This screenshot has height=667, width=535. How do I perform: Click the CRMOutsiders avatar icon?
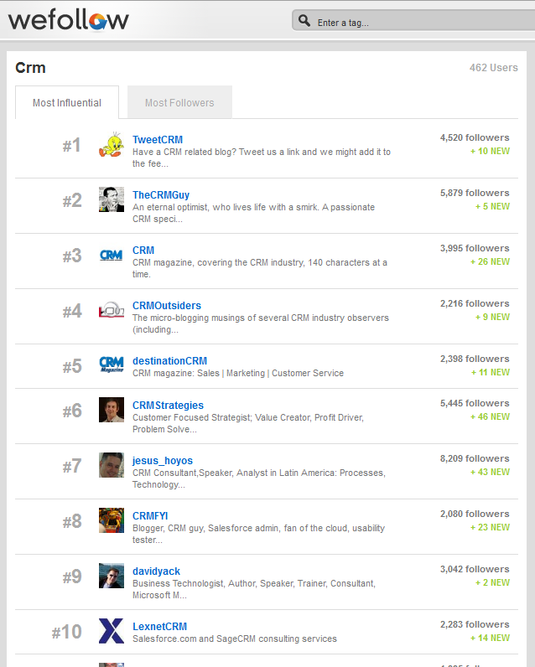pos(112,310)
